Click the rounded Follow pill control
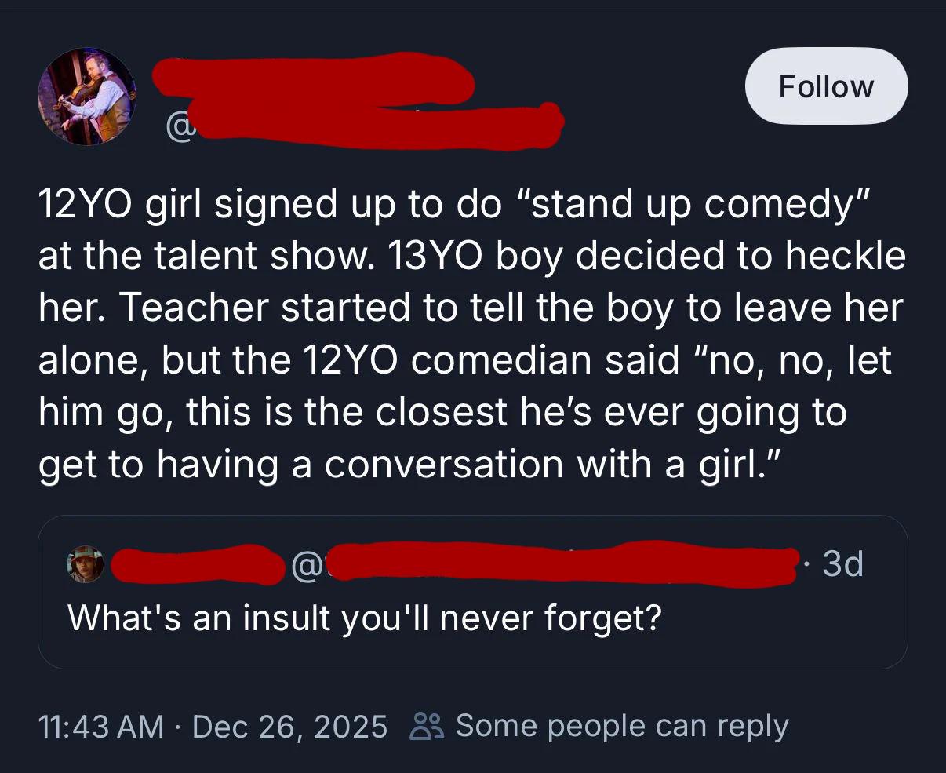The image size is (946, 773). pyautogui.click(x=825, y=86)
